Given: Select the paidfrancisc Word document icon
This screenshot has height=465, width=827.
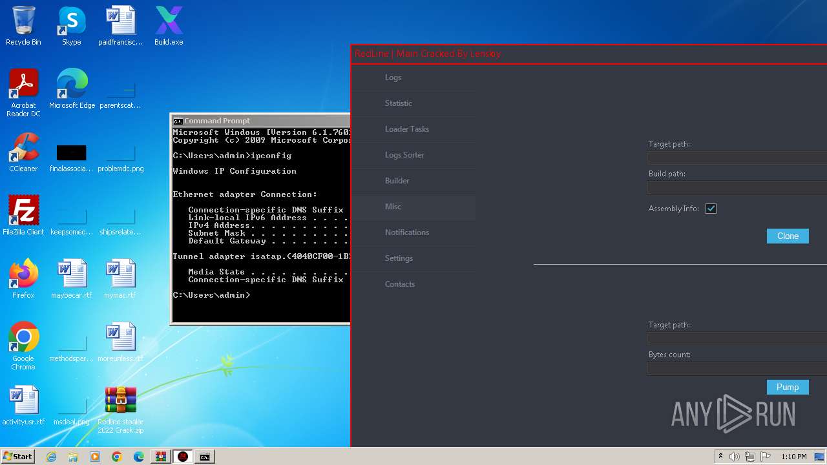Looking at the screenshot, I should [121, 26].
